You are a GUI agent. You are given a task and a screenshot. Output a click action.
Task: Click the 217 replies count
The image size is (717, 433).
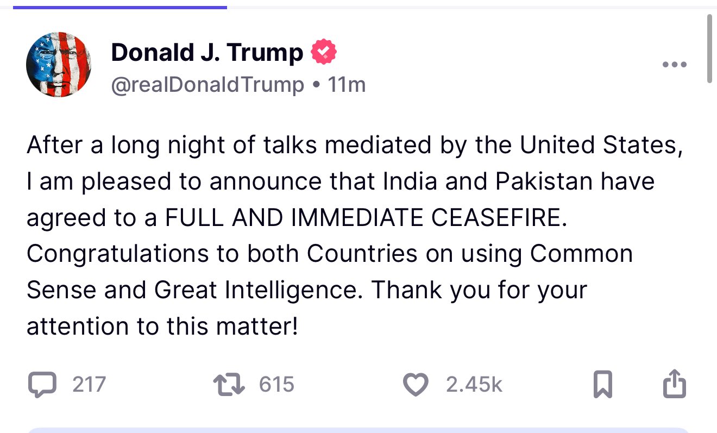(x=89, y=385)
